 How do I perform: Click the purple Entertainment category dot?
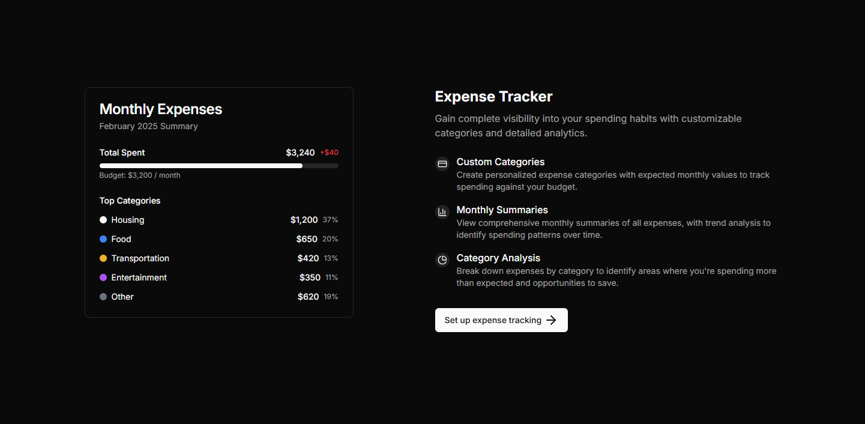pos(103,277)
